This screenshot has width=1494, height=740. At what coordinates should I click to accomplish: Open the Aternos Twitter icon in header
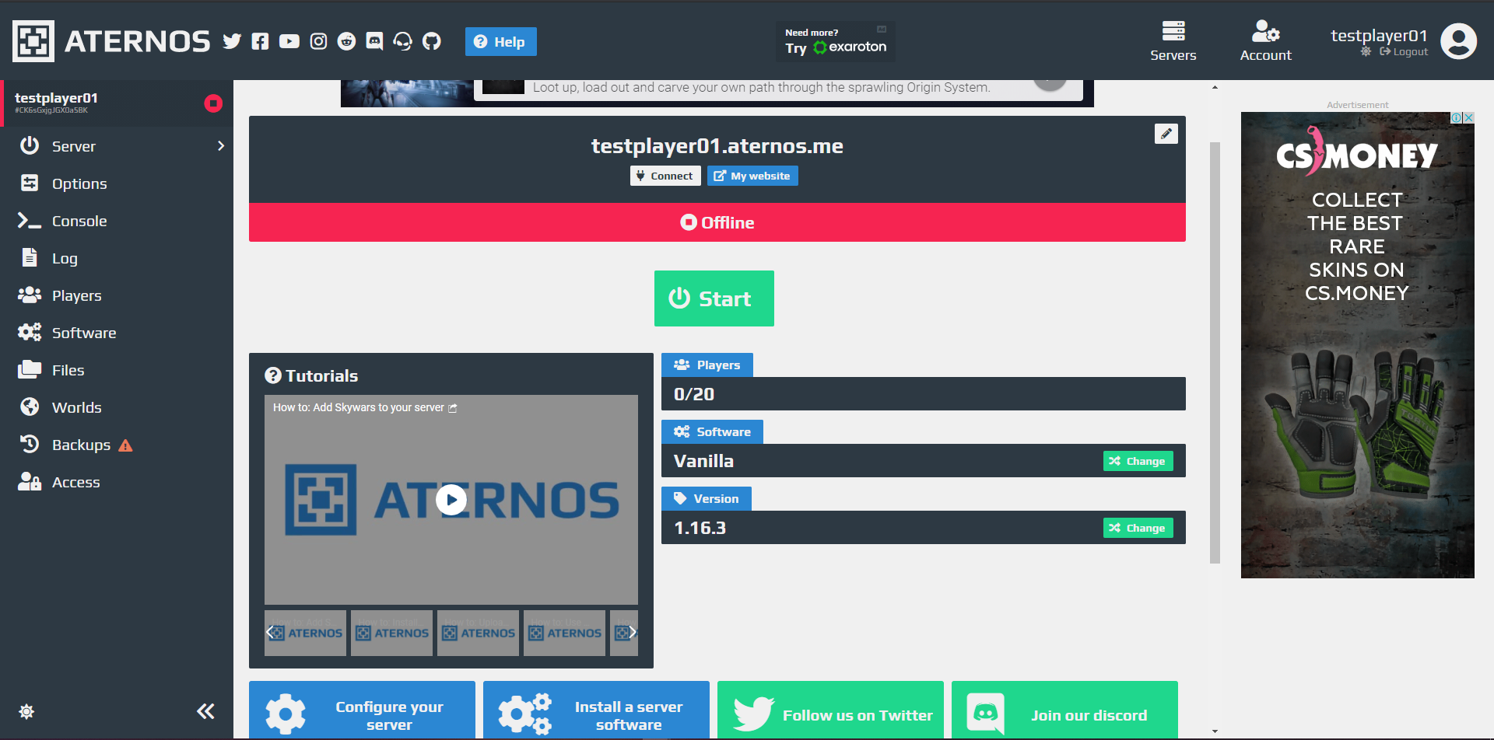point(232,41)
